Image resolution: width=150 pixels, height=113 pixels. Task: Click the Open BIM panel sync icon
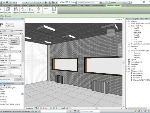pos(22,94)
